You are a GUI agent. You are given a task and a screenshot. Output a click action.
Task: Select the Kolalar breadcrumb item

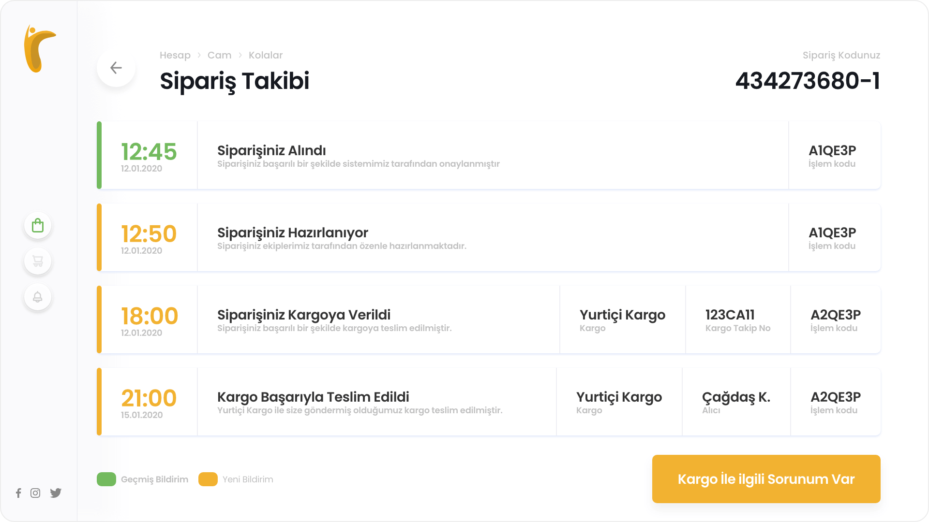(x=266, y=55)
